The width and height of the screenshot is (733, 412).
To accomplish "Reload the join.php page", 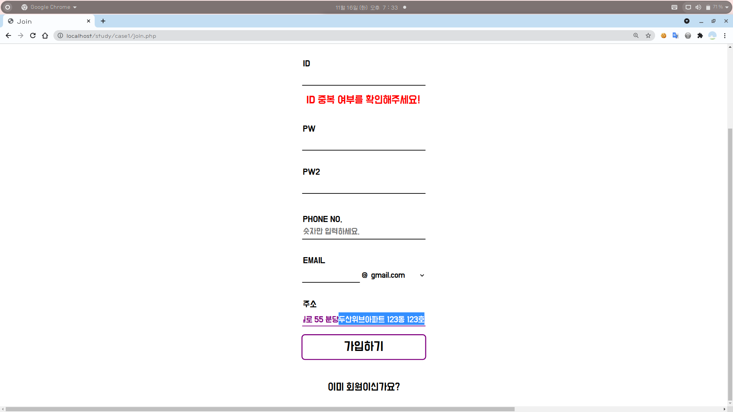I will click(33, 35).
